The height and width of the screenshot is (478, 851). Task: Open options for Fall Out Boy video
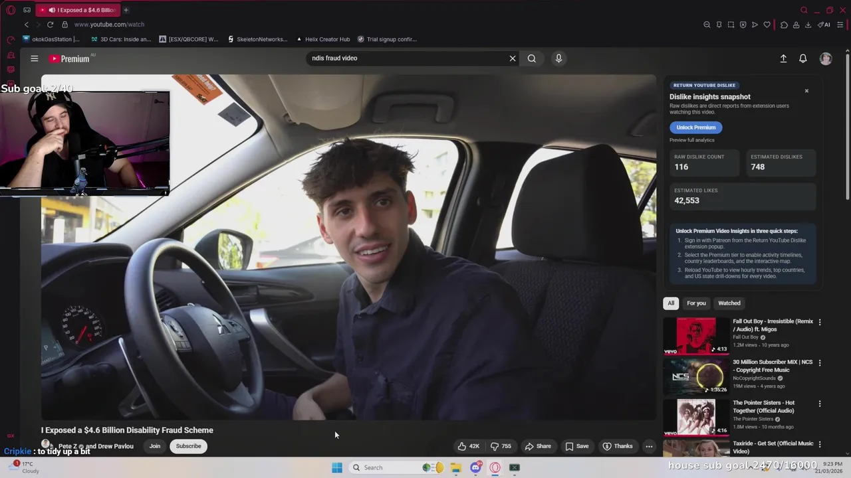click(x=820, y=322)
